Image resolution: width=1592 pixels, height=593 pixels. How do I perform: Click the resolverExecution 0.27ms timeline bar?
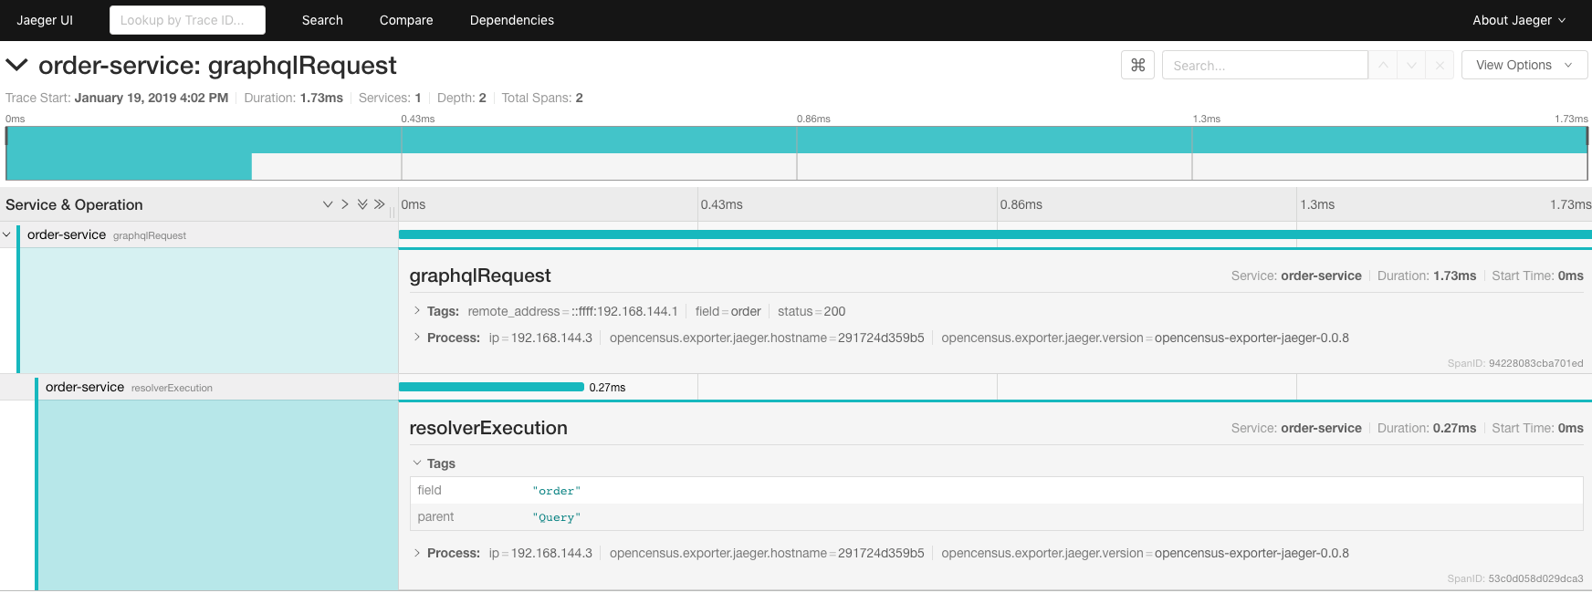coord(491,387)
